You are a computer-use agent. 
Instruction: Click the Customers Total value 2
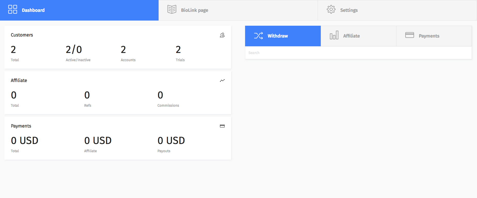coord(13,50)
